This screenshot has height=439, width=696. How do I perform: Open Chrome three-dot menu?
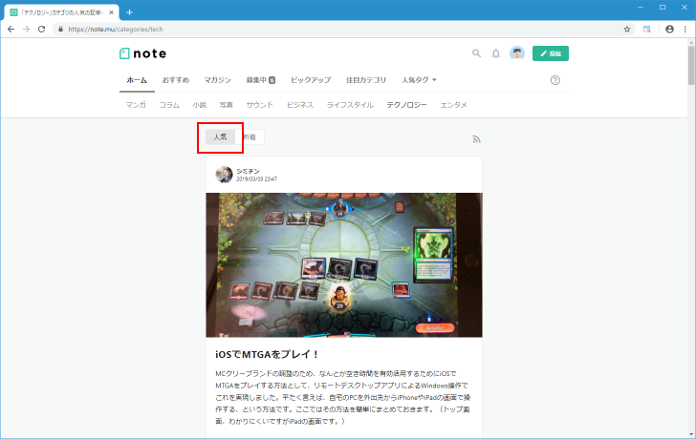point(685,30)
